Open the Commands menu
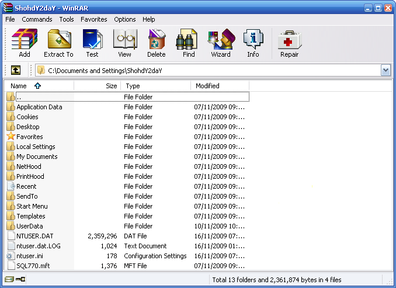Screen dimensions: 396x288 (x=37, y=19)
